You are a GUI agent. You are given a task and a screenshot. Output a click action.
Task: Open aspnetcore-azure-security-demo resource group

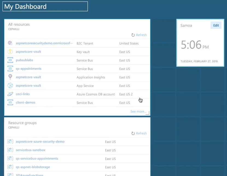40,142
